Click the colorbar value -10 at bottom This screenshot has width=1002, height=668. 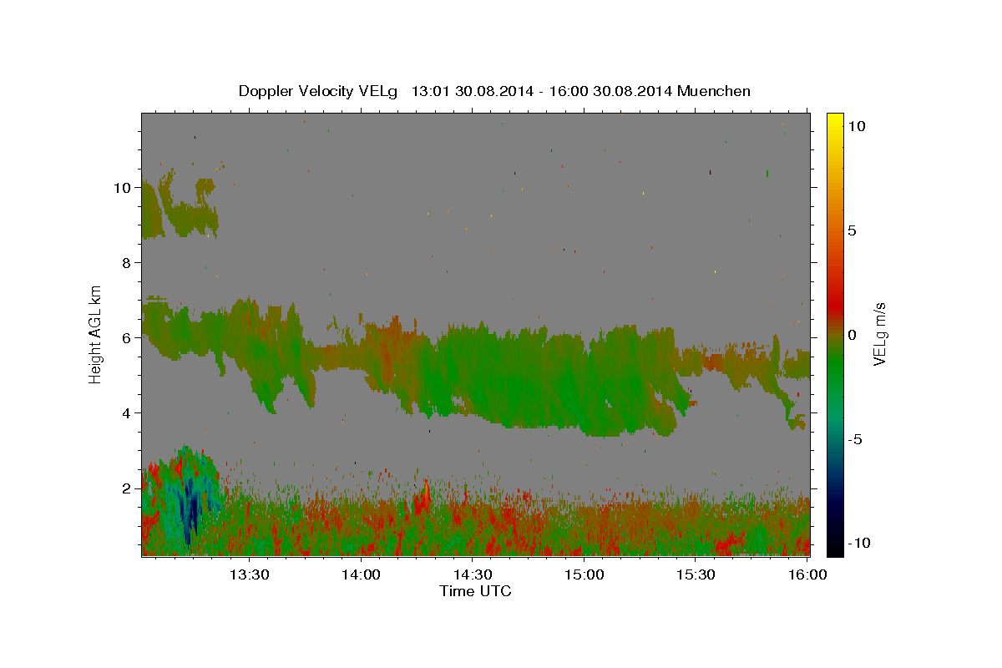(858, 543)
